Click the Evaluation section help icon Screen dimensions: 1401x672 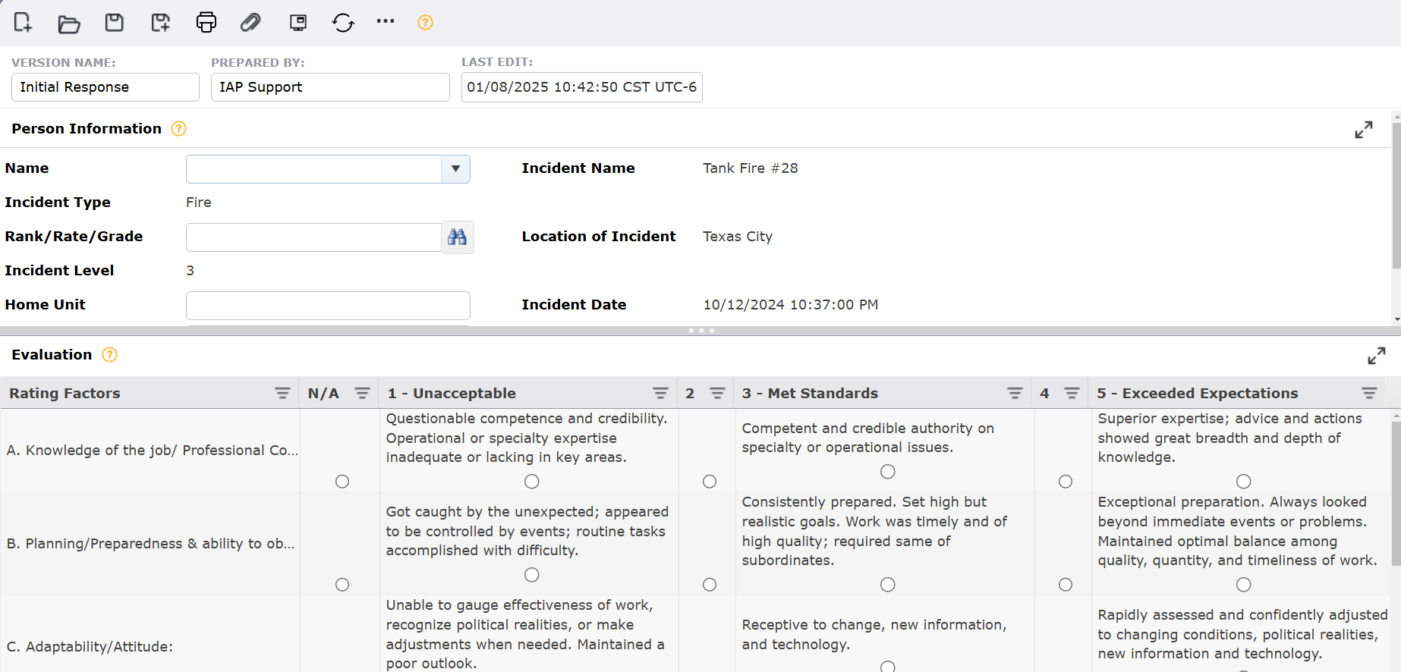point(110,355)
